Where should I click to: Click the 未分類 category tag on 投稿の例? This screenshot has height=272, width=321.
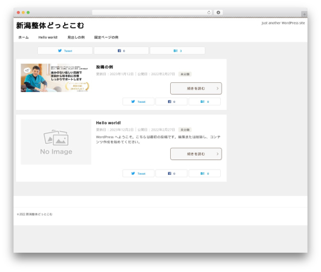click(185, 74)
